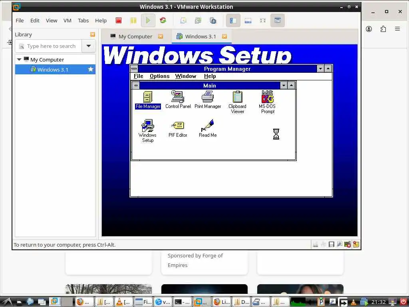Click the red Power Off toolbar button
Screen dimensions: 409x307
pos(118,20)
